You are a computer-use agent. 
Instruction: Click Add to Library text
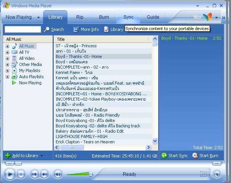25,156
